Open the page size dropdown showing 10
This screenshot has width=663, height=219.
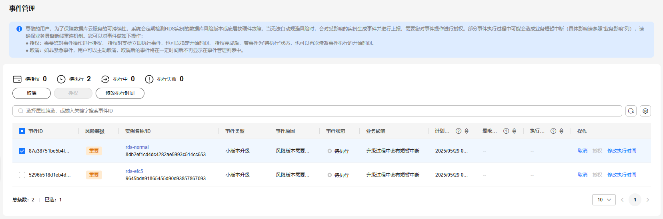point(604,200)
